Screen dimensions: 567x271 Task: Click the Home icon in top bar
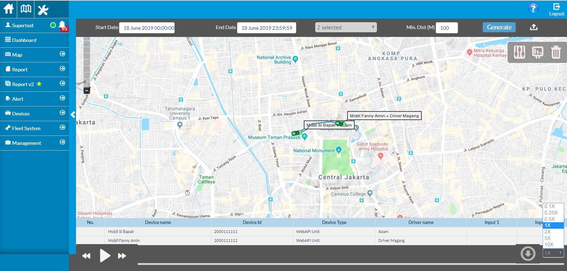tap(9, 9)
